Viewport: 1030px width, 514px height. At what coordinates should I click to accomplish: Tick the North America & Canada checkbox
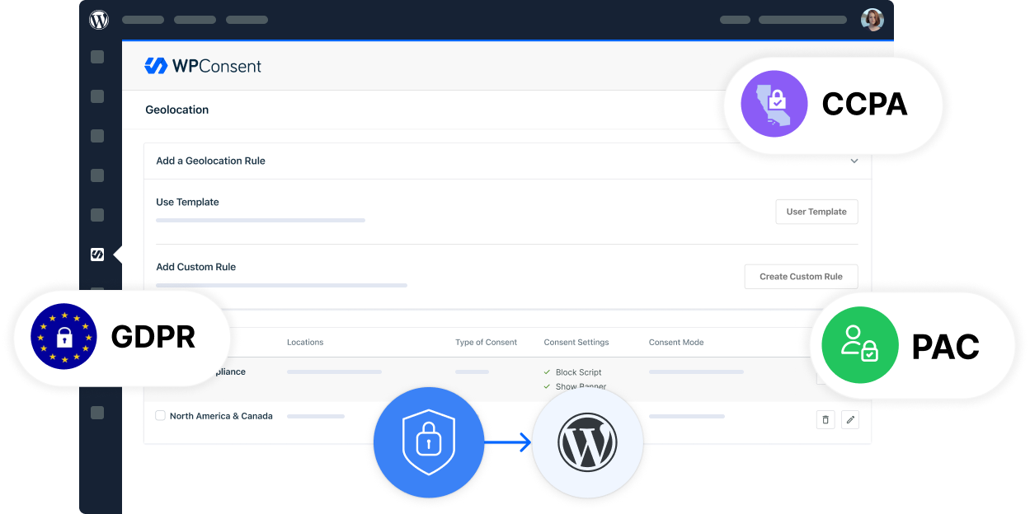[160, 416]
